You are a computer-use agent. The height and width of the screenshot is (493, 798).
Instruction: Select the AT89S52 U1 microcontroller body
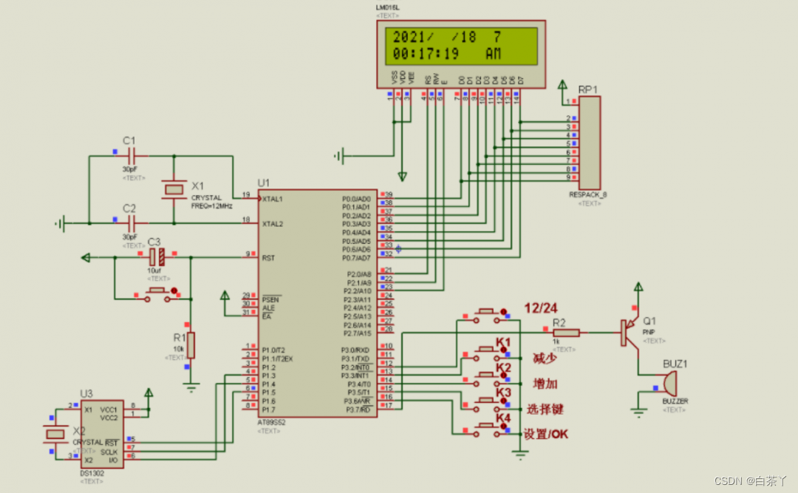pos(318,304)
